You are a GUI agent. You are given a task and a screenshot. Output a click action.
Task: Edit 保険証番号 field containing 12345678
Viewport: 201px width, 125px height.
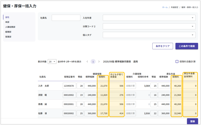pos(69,86)
